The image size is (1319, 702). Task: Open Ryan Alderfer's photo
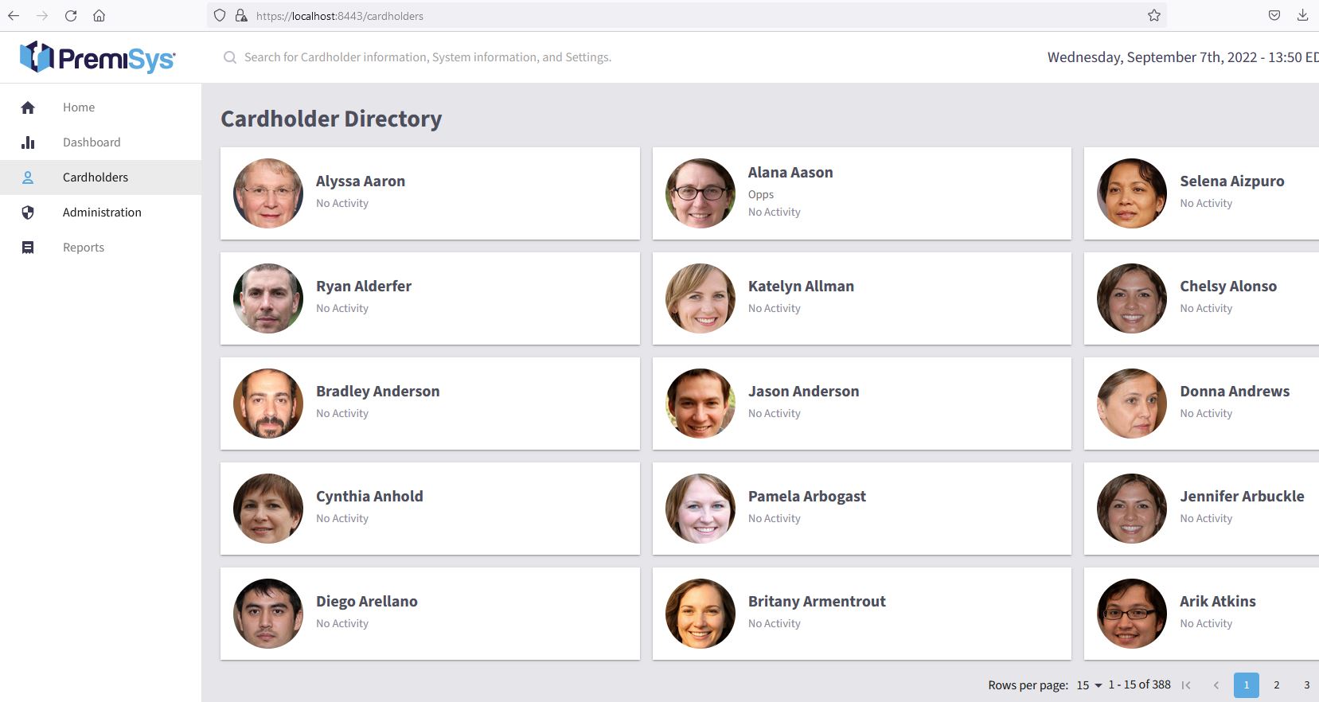pos(268,298)
